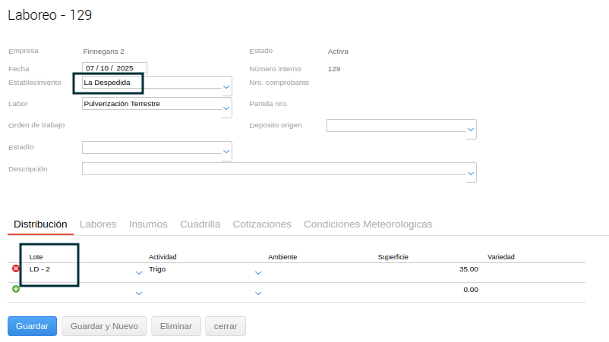Go to the Cotizaciones tab
The height and width of the screenshot is (342, 609).
[262, 224]
